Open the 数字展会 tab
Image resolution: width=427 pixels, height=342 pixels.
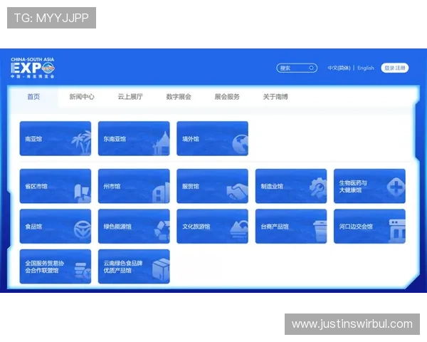tap(179, 97)
